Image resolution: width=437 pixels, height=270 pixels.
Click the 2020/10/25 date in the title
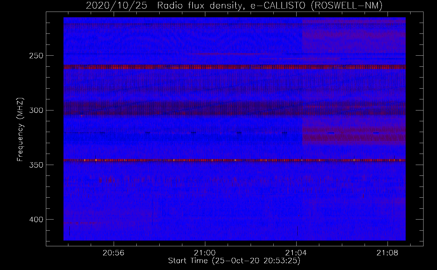(x=116, y=5)
